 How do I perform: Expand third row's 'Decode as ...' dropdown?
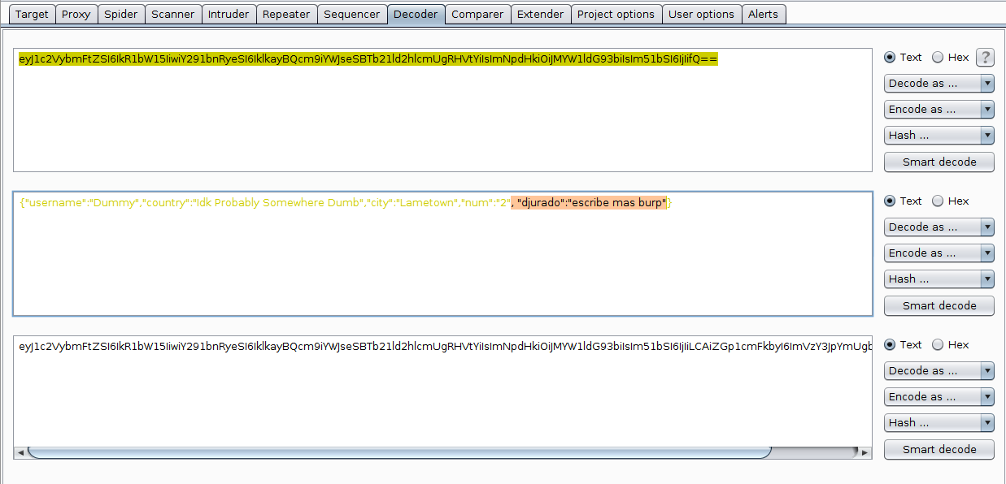[938, 371]
